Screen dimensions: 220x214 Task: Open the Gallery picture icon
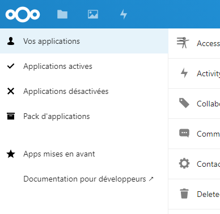point(93,14)
